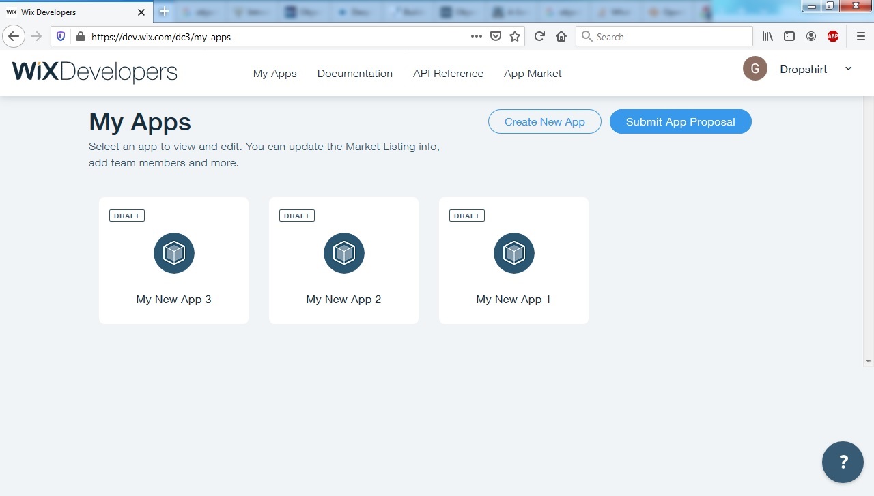Viewport: 874px width, 496px height.
Task: Click DRAFT badge on My New App 2
Action: pos(297,216)
